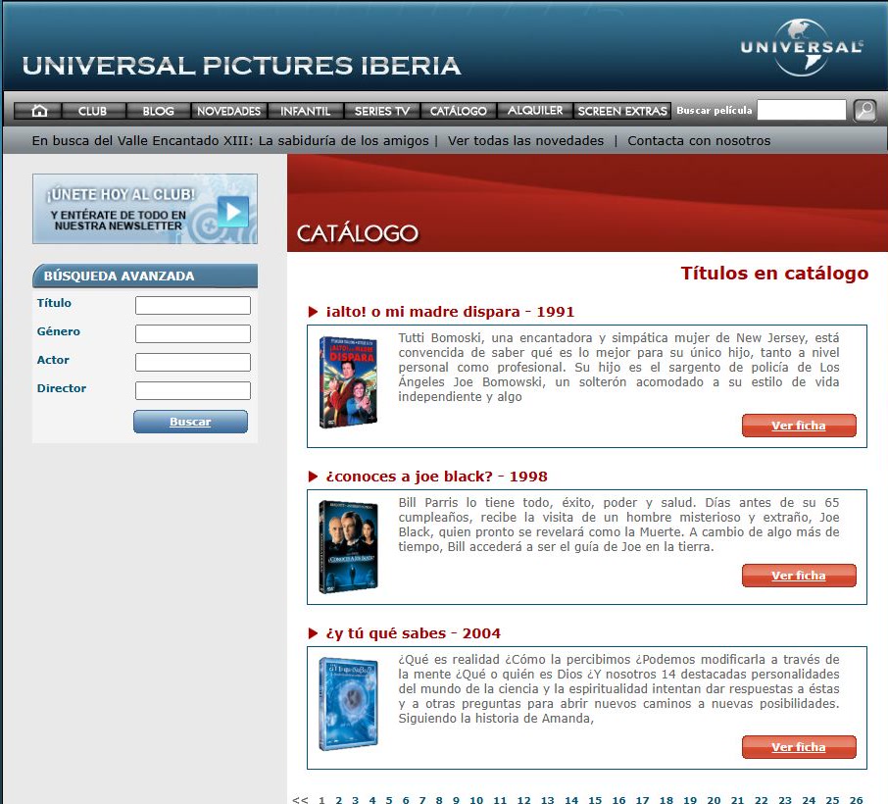Image resolution: width=888 pixels, height=804 pixels.
Task: Click ¿Conoces a Joe Black? DVD cover
Action: 348,547
